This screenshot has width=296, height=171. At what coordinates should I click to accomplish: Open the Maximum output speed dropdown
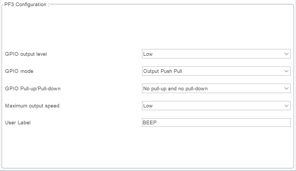click(x=216, y=106)
